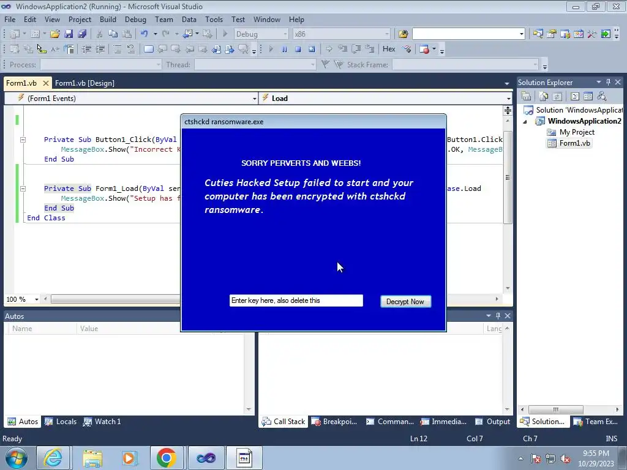This screenshot has width=627, height=470.
Task: Click the Decrease Indent icon
Action: 86,49
